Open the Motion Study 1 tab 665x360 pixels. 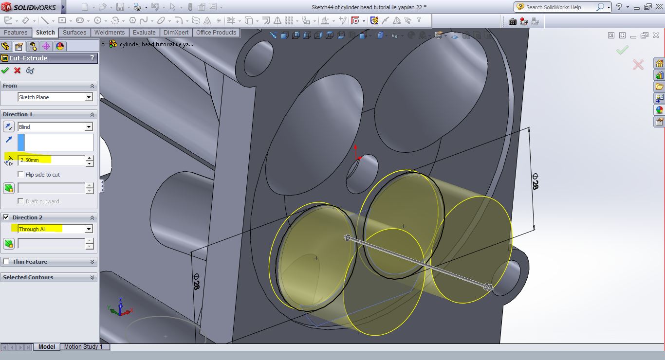tap(84, 347)
